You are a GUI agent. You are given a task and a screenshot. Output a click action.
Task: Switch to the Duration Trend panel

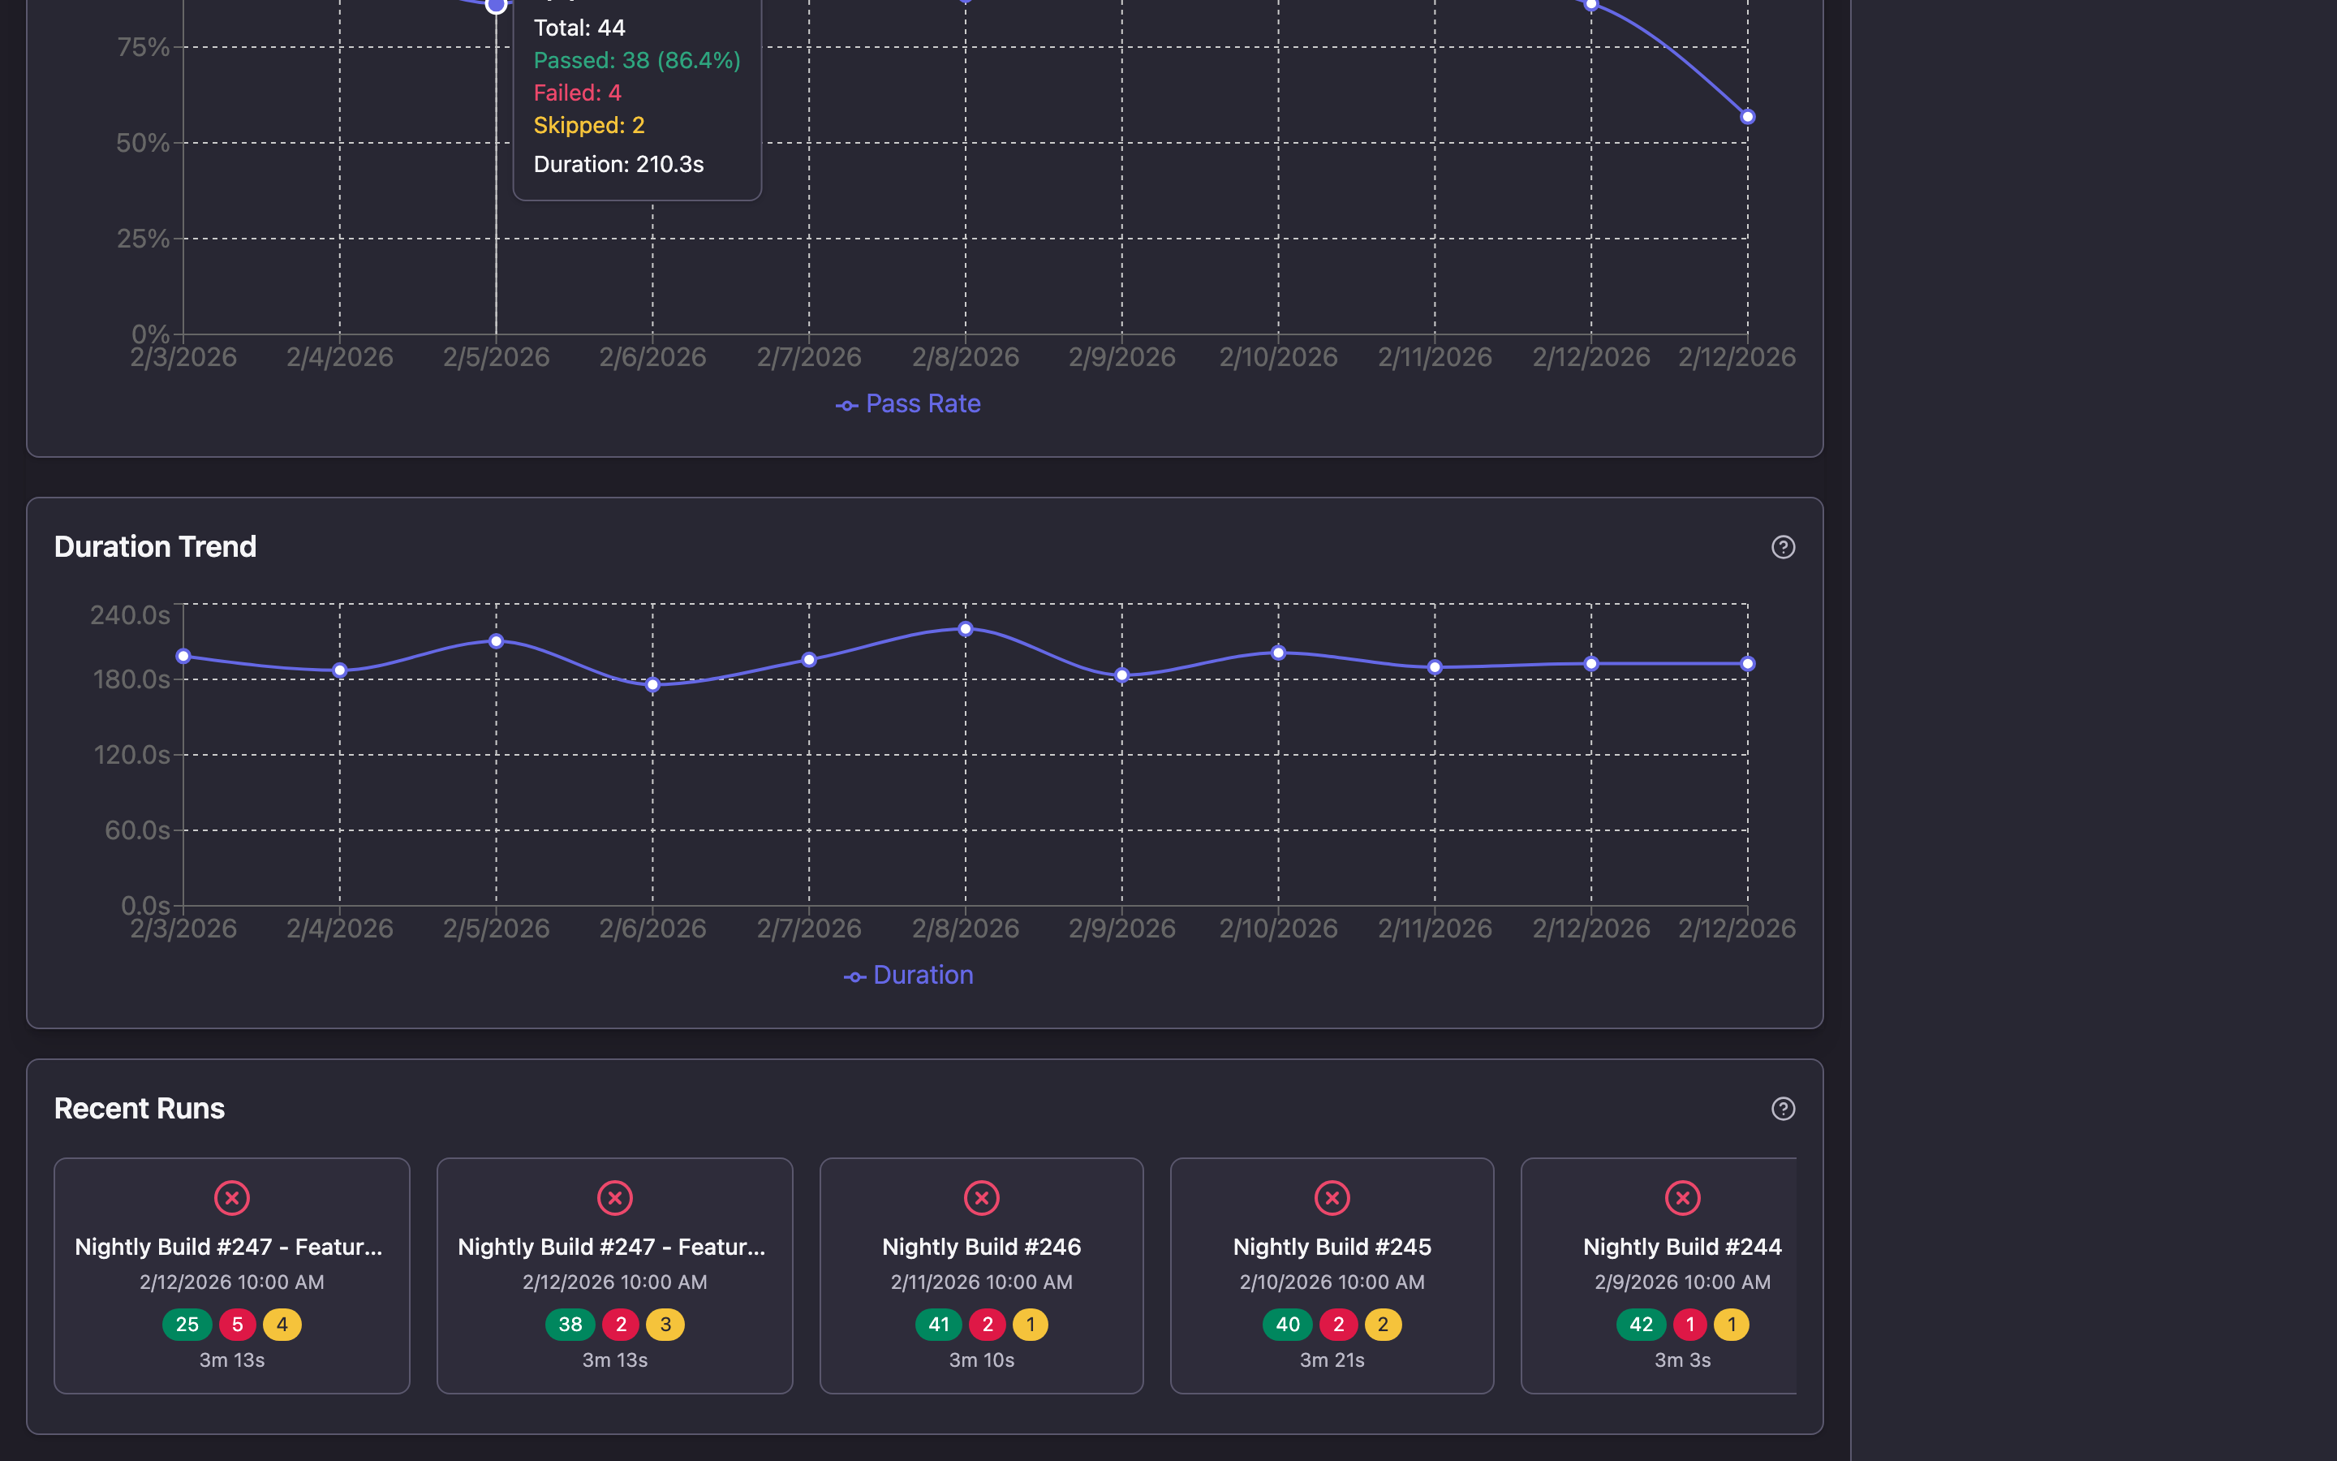156,546
